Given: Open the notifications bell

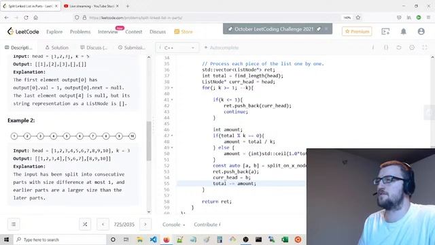Looking at the screenshot, I should (403, 31).
